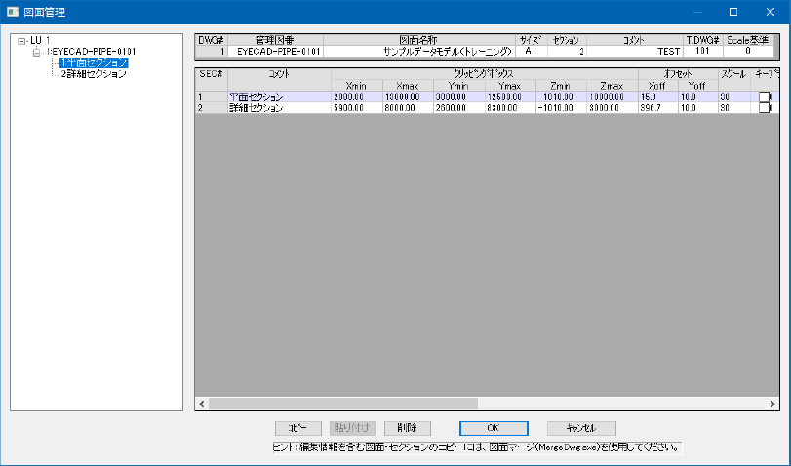Screen dimensions: 791x466
Task: Select the LU 1 root tree item
Action: click(40, 40)
